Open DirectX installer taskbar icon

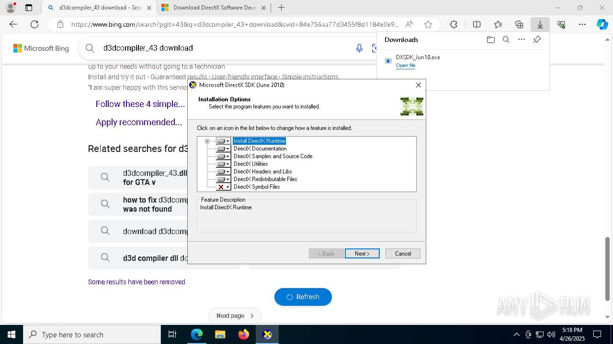click(267, 334)
